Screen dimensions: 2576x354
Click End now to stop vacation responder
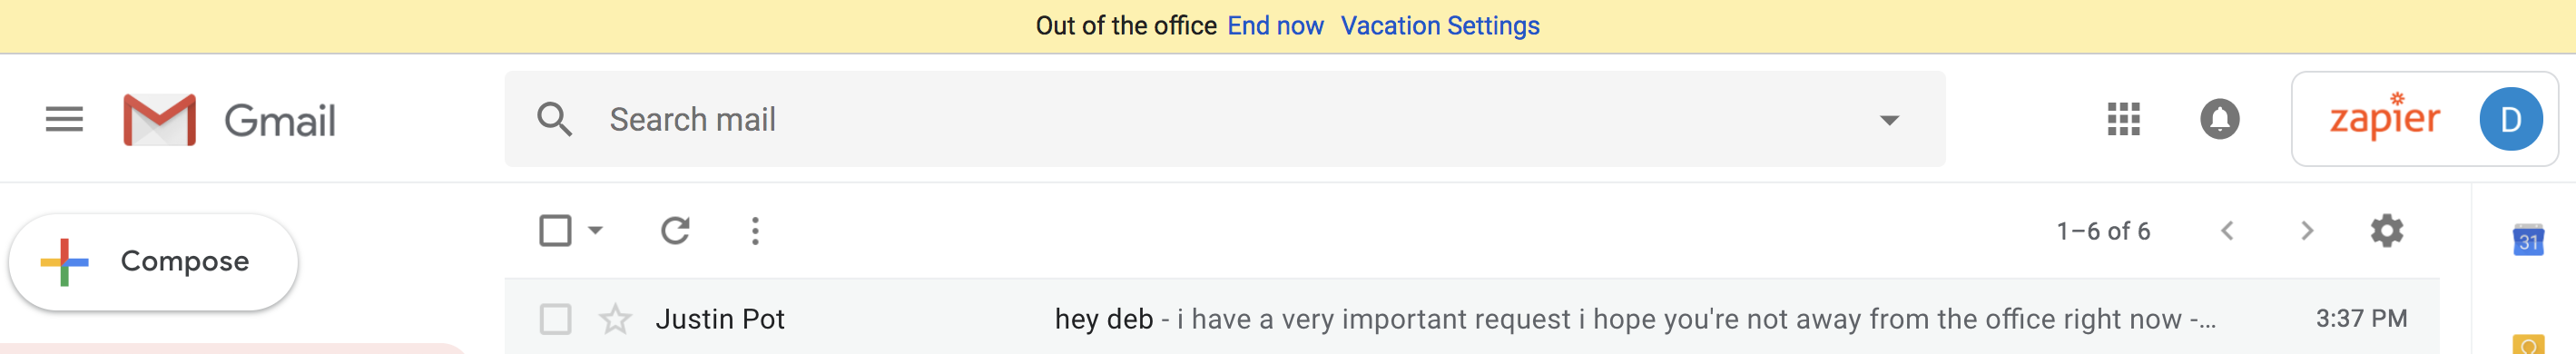point(1275,26)
